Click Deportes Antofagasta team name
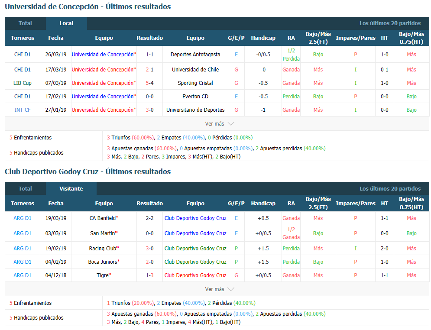The height and width of the screenshot is (330, 431). coord(195,55)
